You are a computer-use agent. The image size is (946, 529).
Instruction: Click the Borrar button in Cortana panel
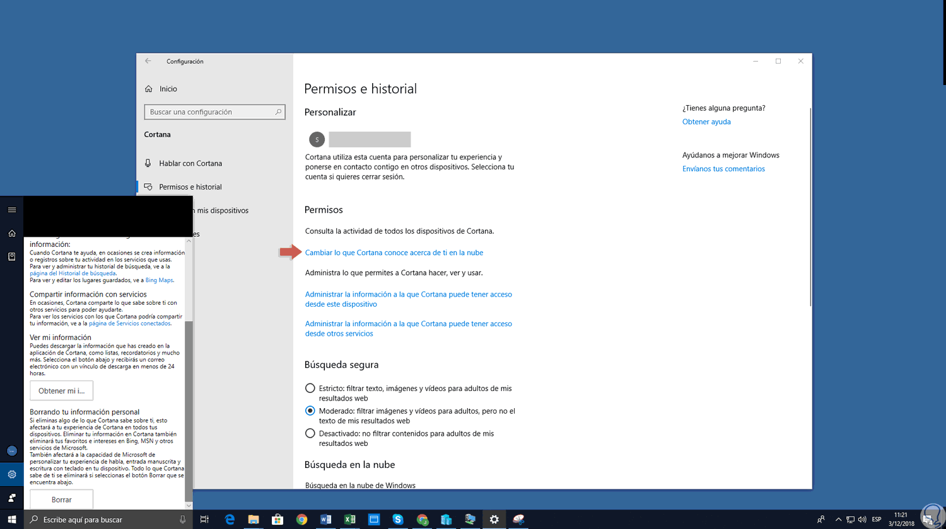61,499
